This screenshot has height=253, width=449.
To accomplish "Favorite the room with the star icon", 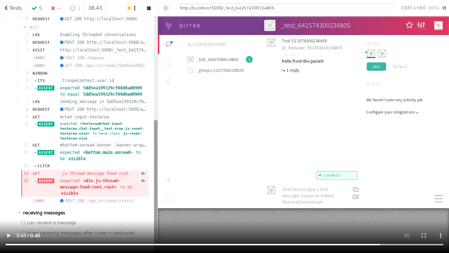I will 409,25.
